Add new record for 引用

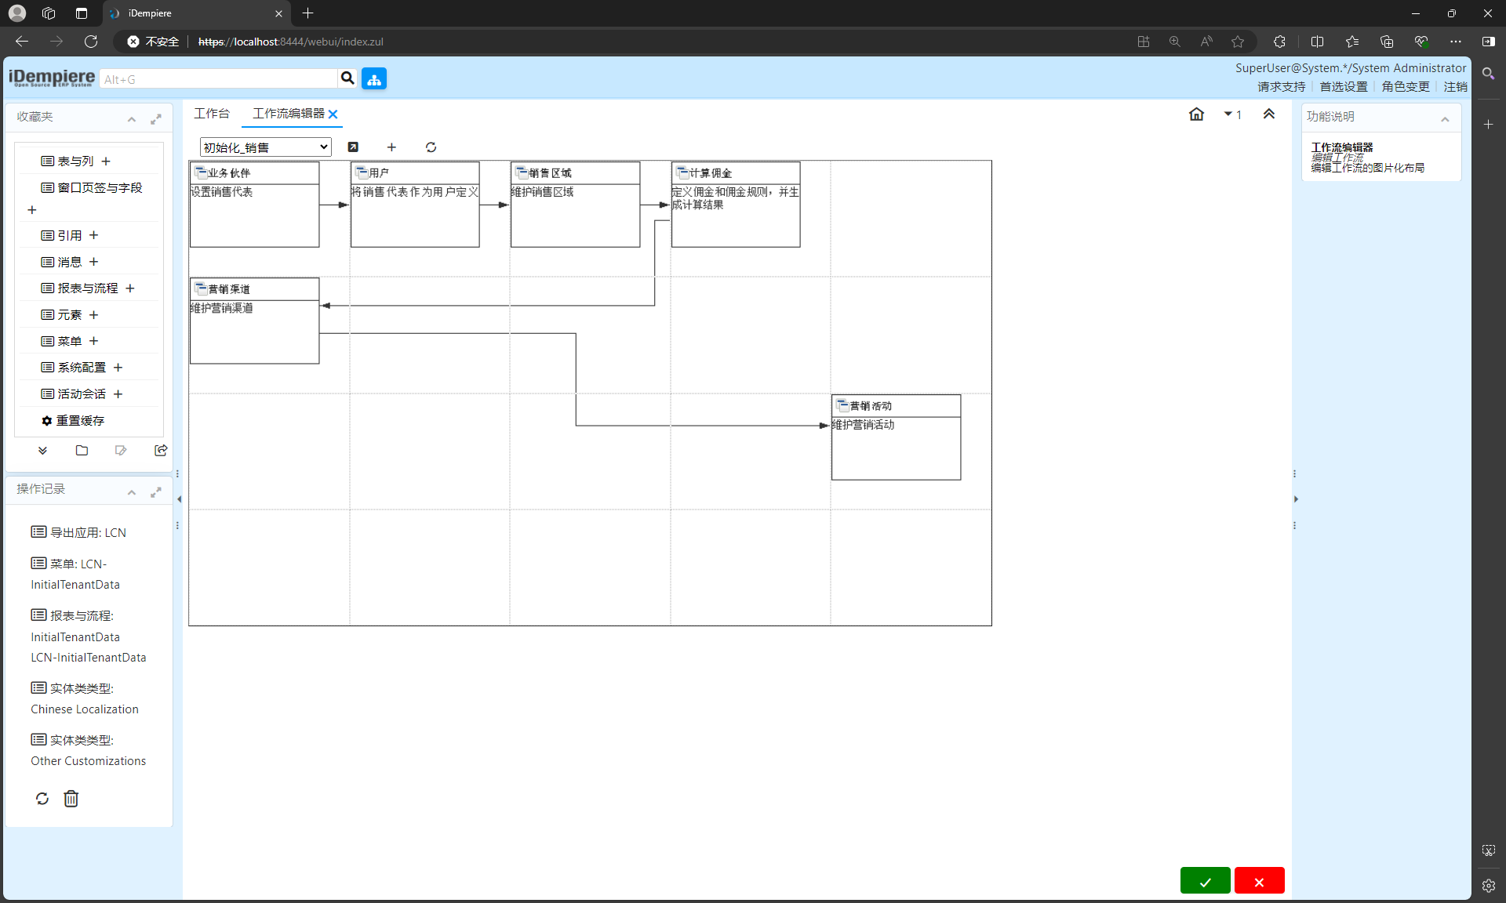94,235
